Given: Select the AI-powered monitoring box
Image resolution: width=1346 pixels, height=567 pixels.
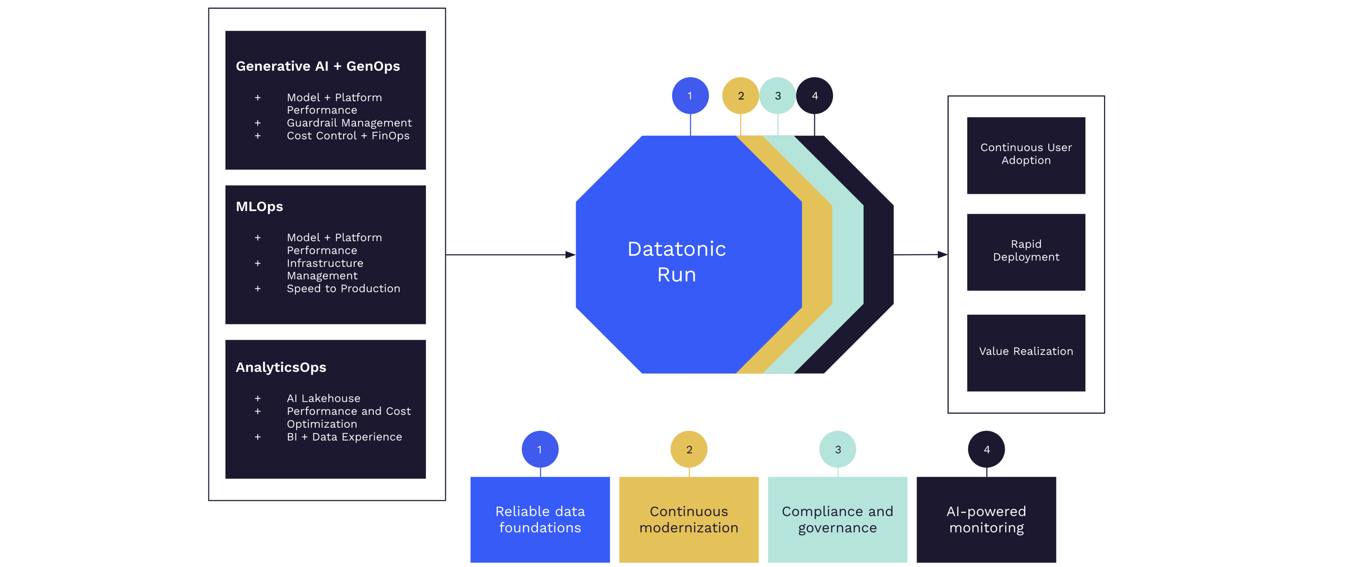Looking at the screenshot, I should coord(986,519).
